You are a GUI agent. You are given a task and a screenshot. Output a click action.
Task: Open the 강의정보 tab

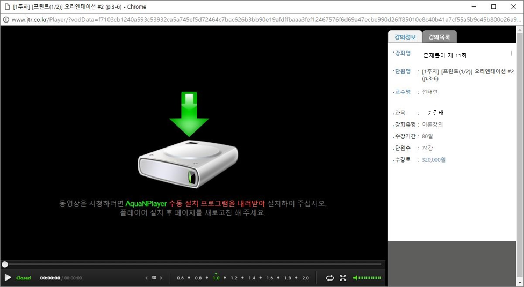[405, 36]
